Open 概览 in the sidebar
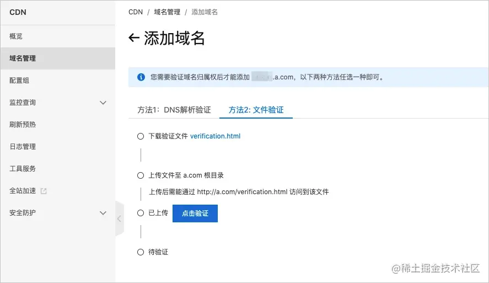 pyautogui.click(x=16, y=36)
